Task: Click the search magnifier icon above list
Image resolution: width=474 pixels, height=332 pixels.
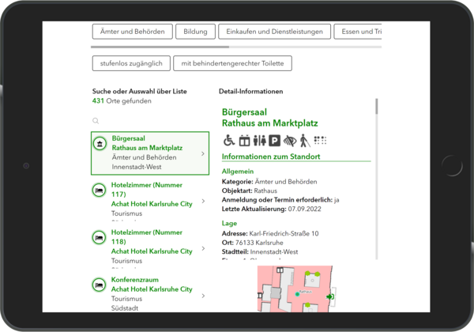Action: click(96, 121)
